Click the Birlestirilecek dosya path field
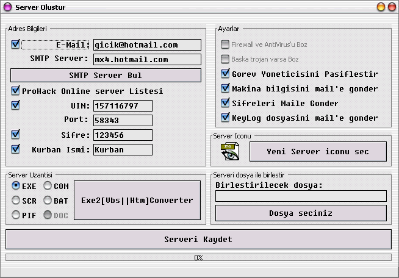The width and height of the screenshot is (399, 278). 301,196
